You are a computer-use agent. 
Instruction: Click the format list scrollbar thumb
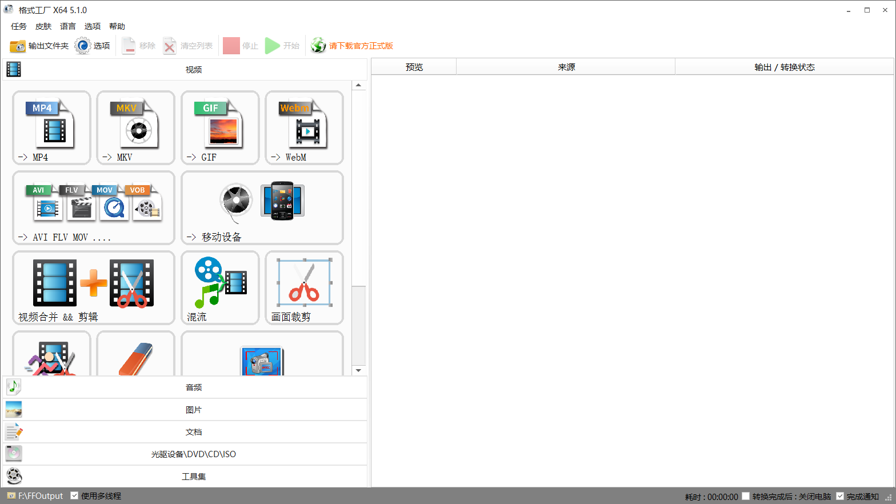359,326
